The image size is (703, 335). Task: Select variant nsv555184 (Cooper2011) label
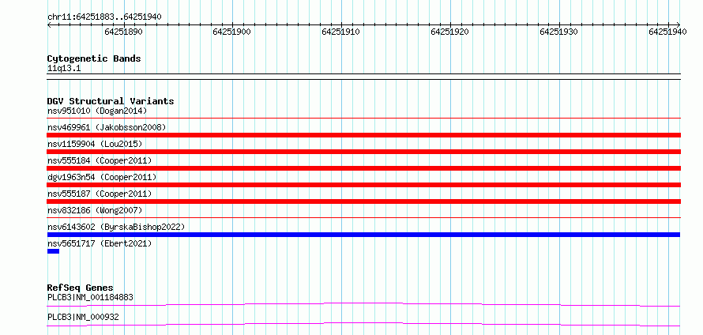(100, 160)
